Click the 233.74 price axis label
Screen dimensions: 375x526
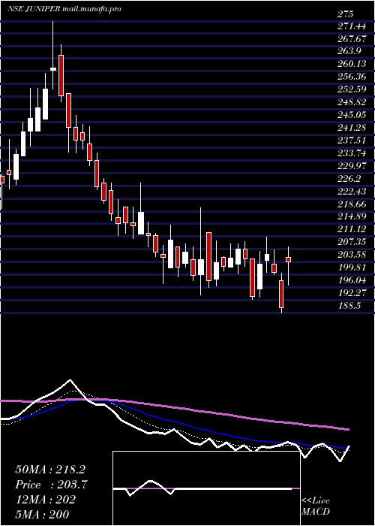[351, 153]
